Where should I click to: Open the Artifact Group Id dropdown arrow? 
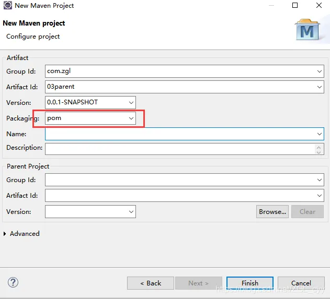click(x=319, y=71)
